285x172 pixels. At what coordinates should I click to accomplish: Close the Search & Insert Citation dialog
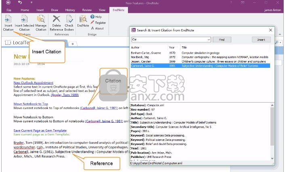(x=270, y=30)
